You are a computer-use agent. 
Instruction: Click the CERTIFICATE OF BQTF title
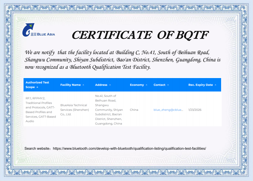pyautogui.click(x=140, y=35)
